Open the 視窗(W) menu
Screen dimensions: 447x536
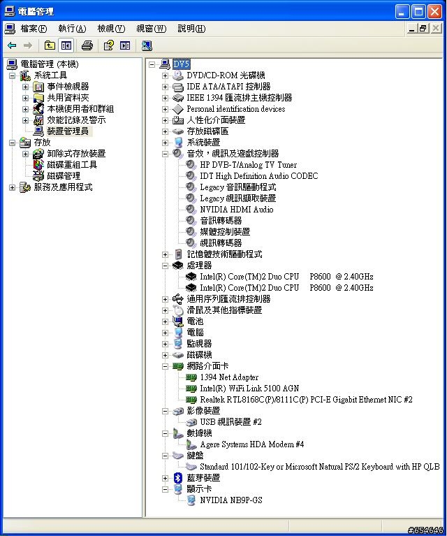click(152, 29)
